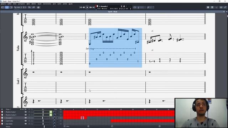Open the Compasso menu
The height and width of the screenshot is (128, 228).
pyautogui.click(x=21, y=4)
